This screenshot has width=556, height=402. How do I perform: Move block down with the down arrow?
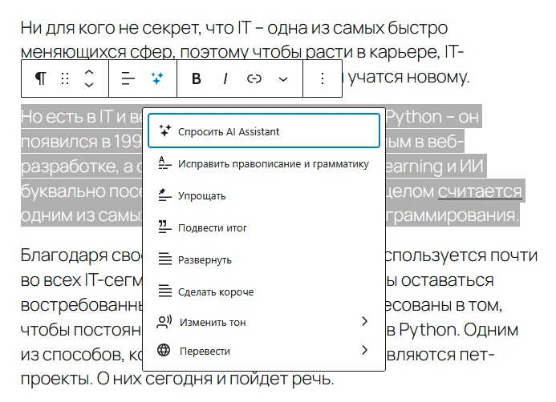coord(89,85)
